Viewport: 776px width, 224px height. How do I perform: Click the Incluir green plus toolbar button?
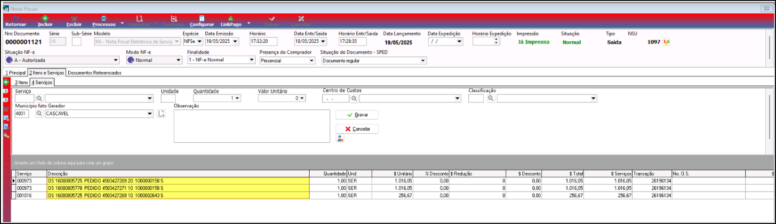[x=45, y=21]
